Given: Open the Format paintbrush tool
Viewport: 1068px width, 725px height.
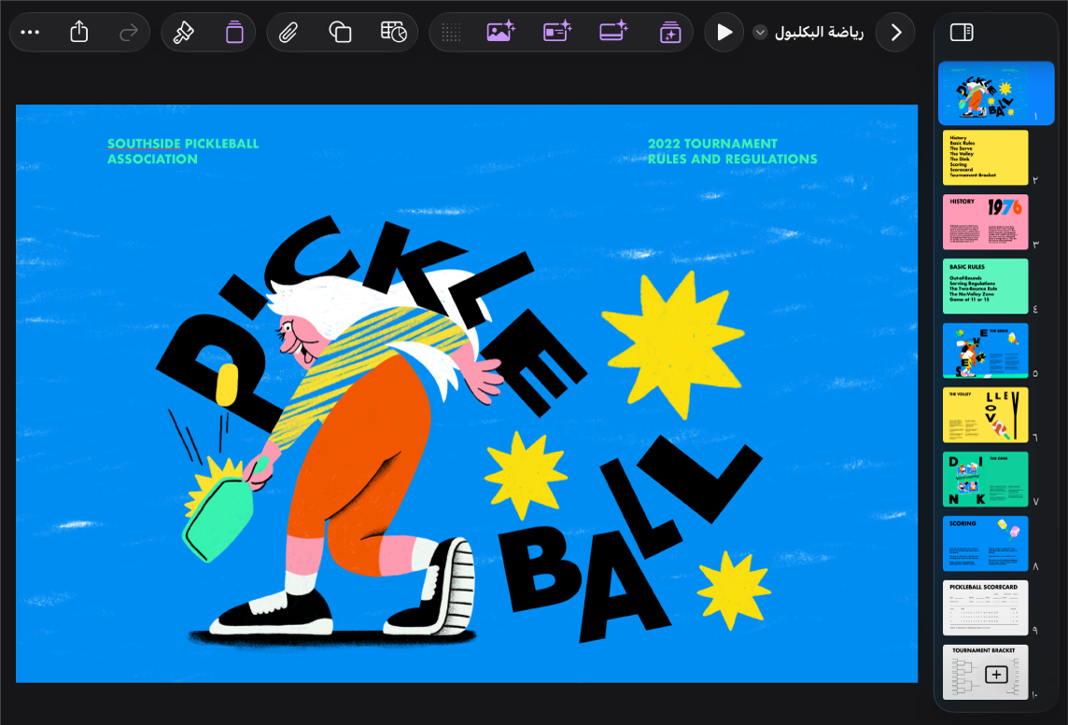Looking at the screenshot, I should click(x=183, y=32).
